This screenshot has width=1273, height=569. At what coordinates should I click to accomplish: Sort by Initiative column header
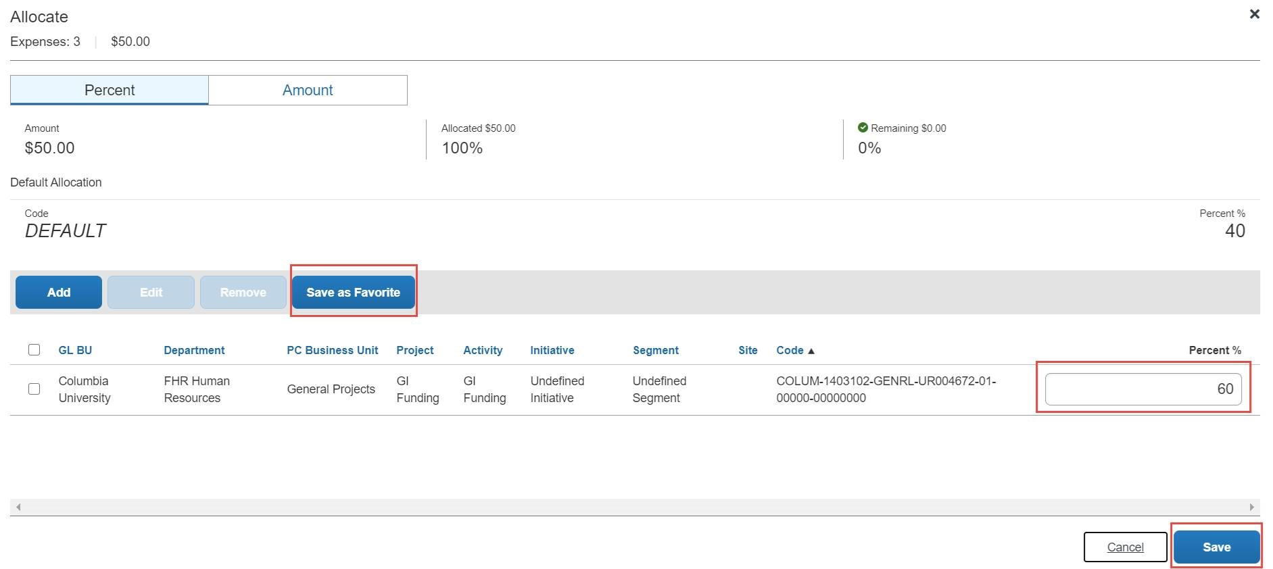tap(552, 350)
